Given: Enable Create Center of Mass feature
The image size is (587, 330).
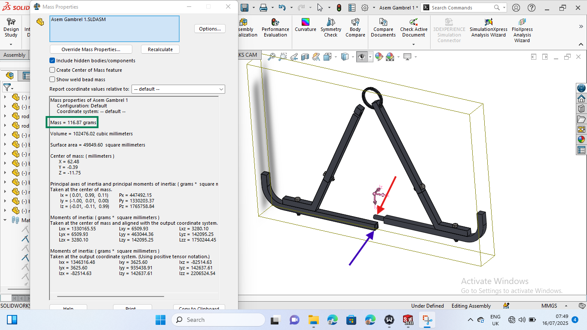Looking at the screenshot, I should (52, 70).
